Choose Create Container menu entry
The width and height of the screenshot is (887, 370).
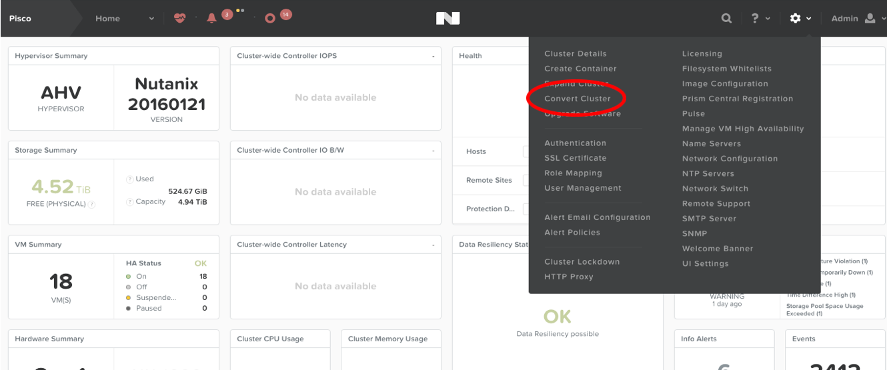(x=580, y=69)
